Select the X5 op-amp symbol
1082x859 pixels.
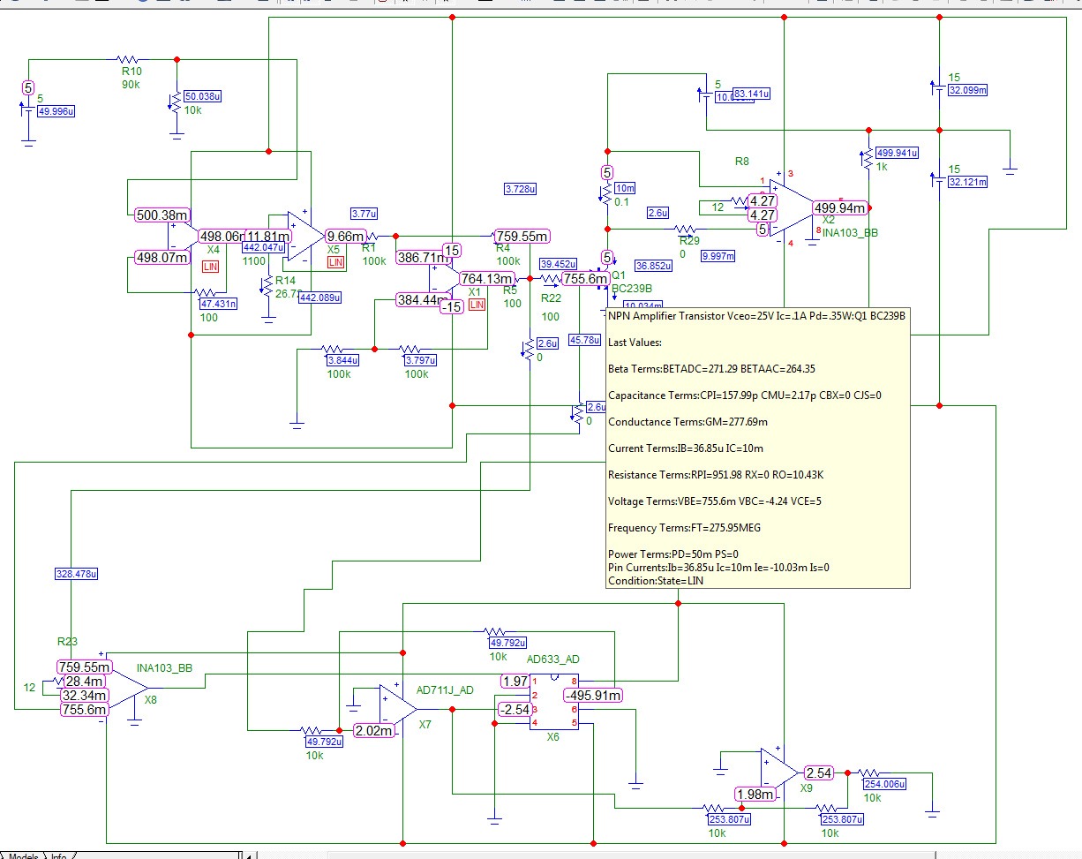click(x=305, y=236)
